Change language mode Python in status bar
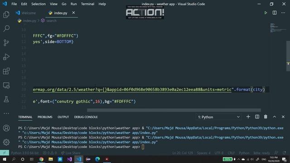This screenshot has width=290, height=163. pos(244,153)
